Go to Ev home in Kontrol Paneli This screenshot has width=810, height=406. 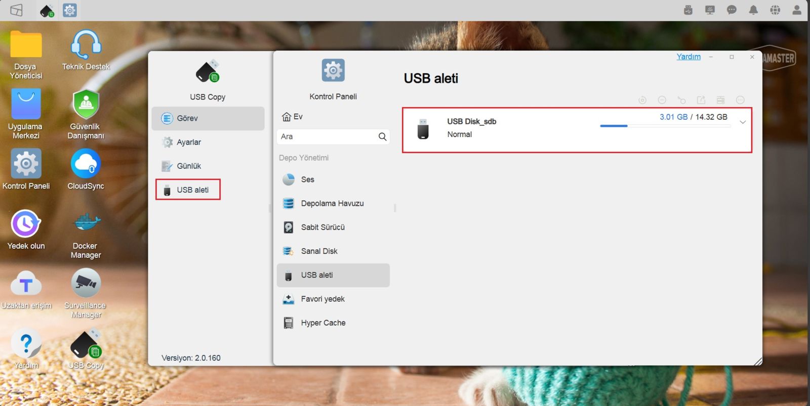(293, 117)
